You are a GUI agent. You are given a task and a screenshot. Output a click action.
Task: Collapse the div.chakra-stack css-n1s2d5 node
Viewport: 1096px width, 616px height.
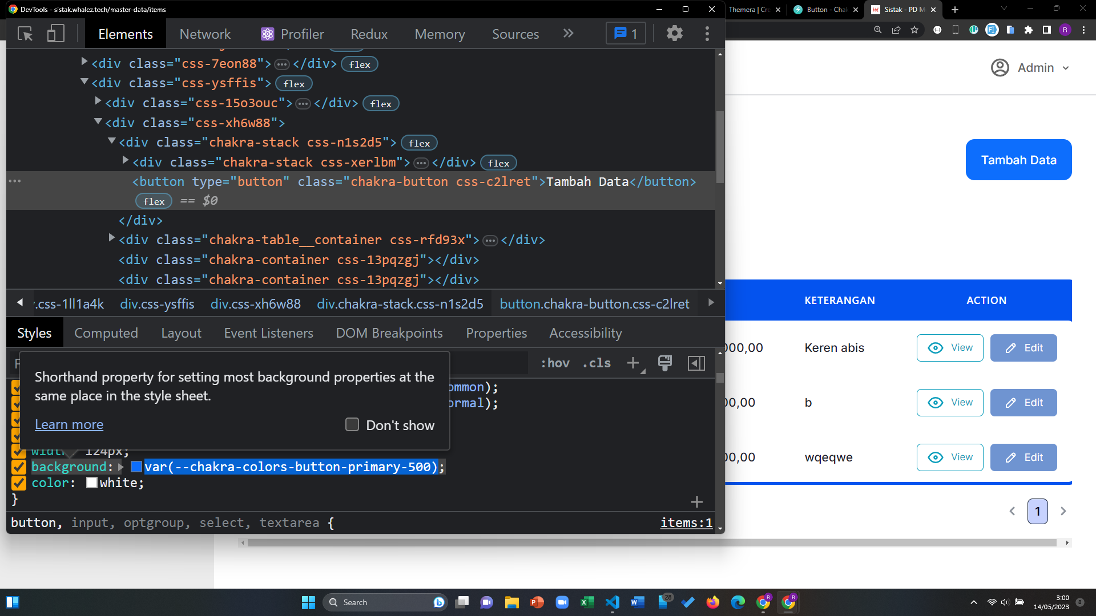pyautogui.click(x=112, y=141)
